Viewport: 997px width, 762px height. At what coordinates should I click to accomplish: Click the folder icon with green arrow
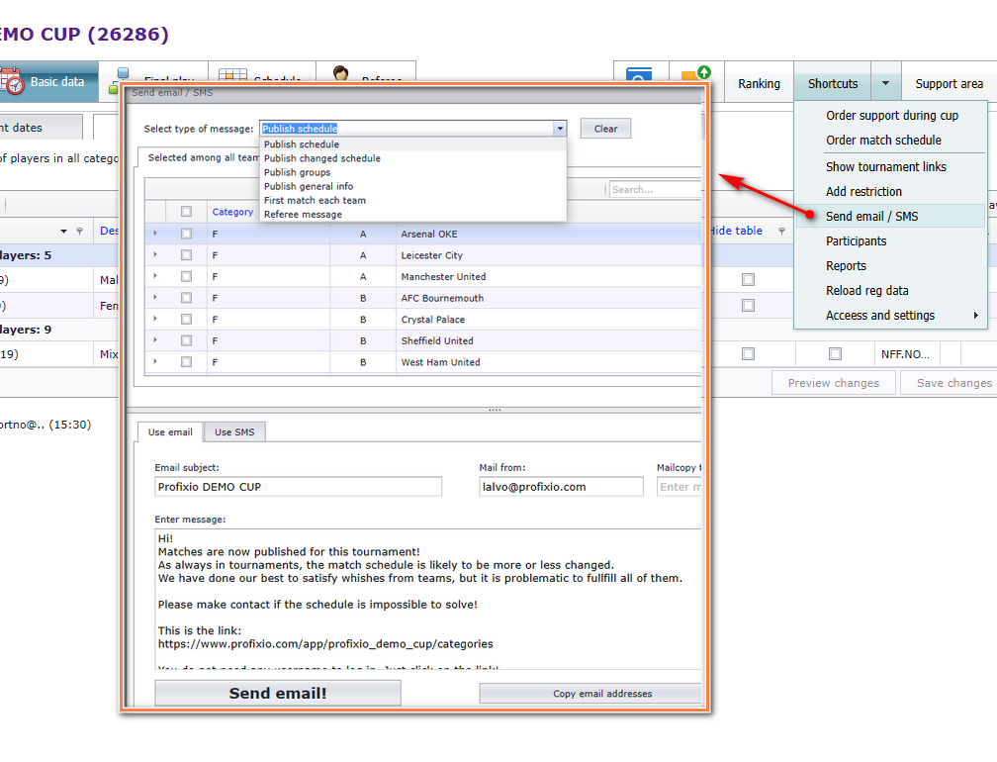coord(695,75)
